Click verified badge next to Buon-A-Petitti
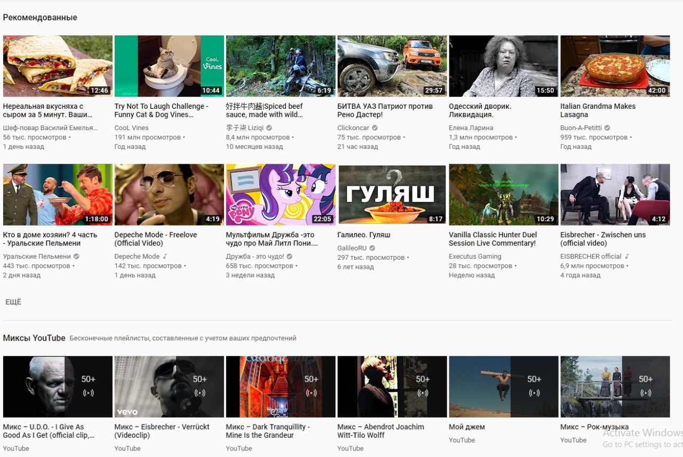 pos(607,128)
